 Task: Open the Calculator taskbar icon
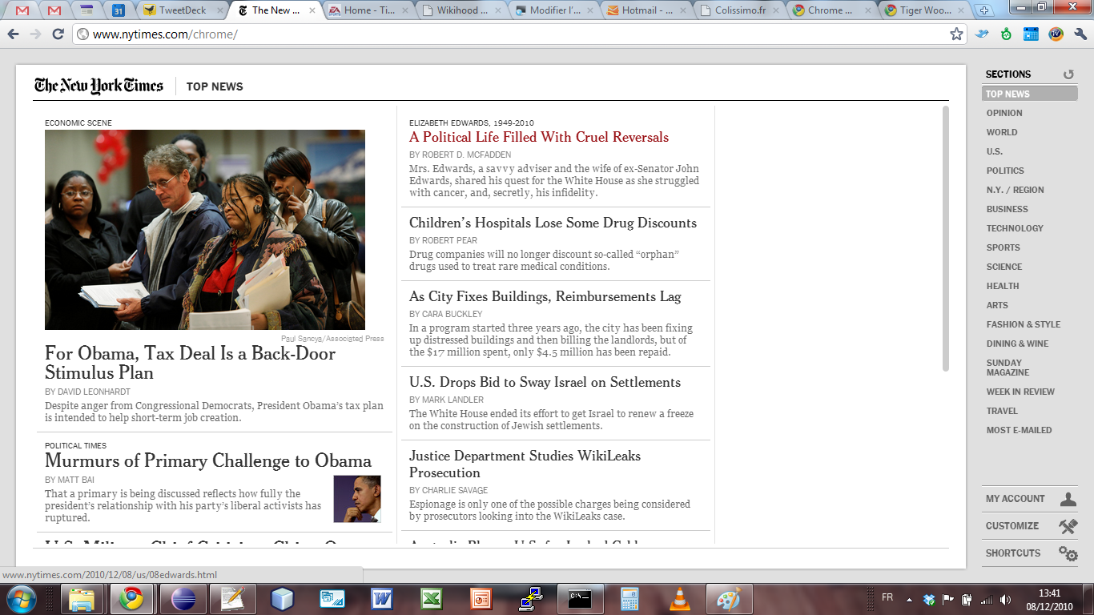(629, 599)
